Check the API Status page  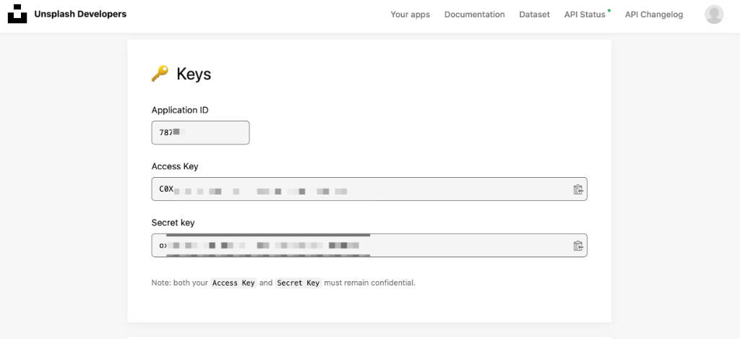(x=585, y=14)
